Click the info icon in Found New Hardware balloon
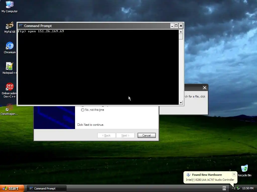 point(188,175)
